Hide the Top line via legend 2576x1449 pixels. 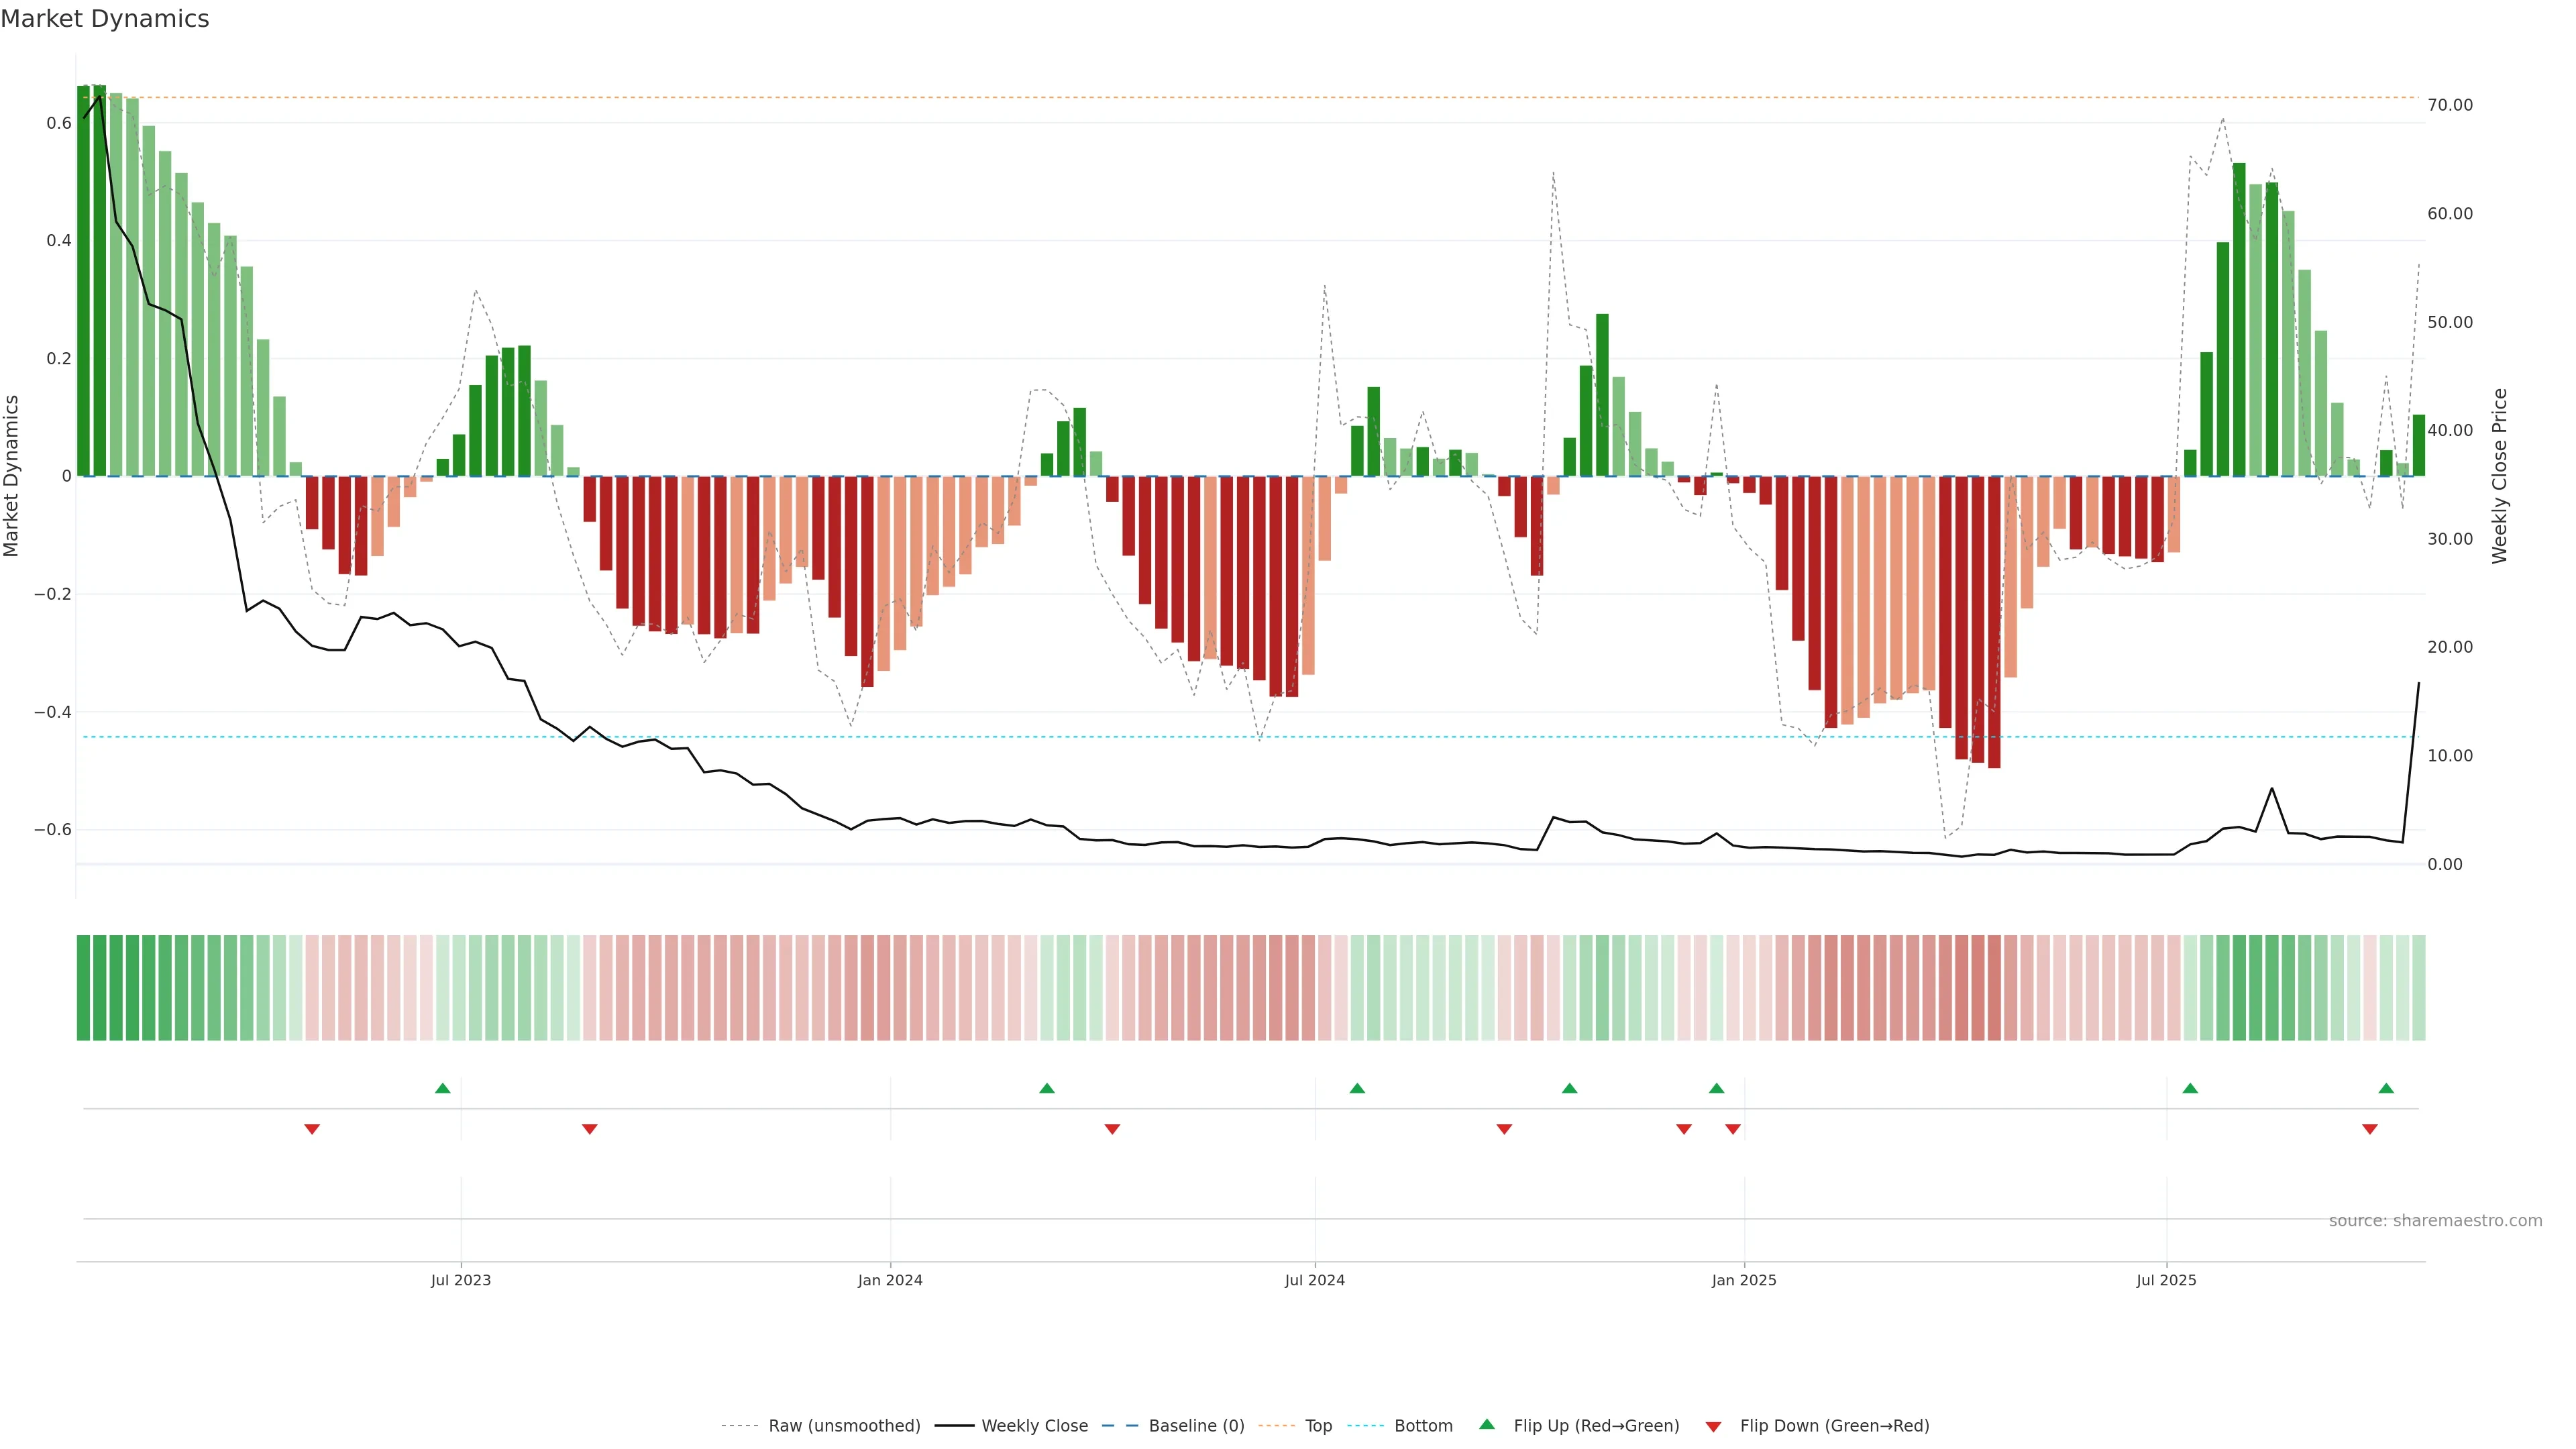pos(1318,1425)
